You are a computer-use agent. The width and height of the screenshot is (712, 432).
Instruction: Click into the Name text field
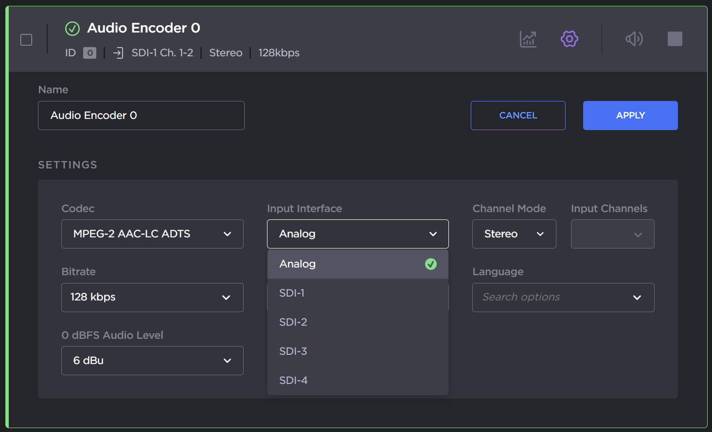[x=141, y=116]
